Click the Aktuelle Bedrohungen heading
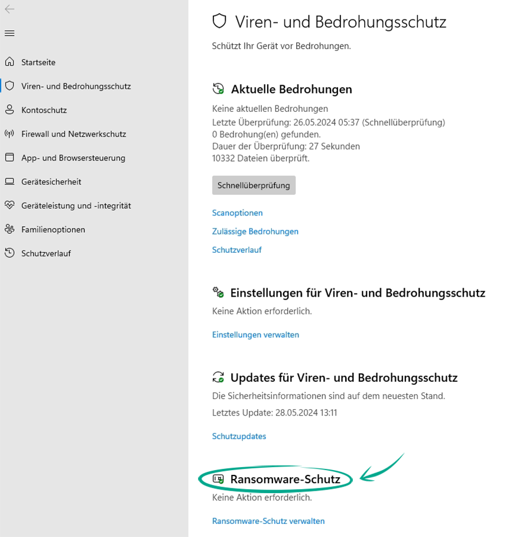 pos(291,89)
